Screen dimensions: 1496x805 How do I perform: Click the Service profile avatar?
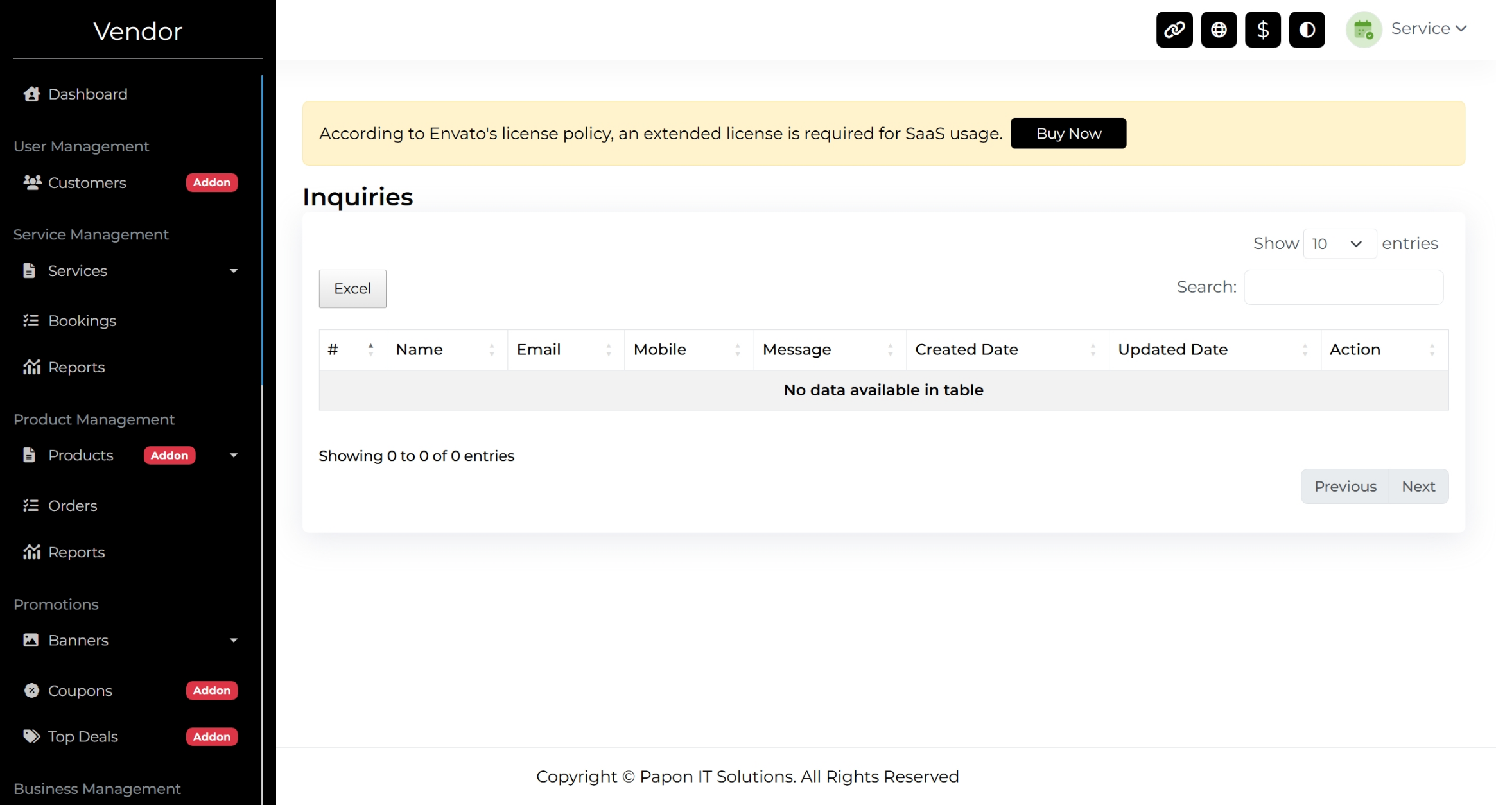(1363, 30)
